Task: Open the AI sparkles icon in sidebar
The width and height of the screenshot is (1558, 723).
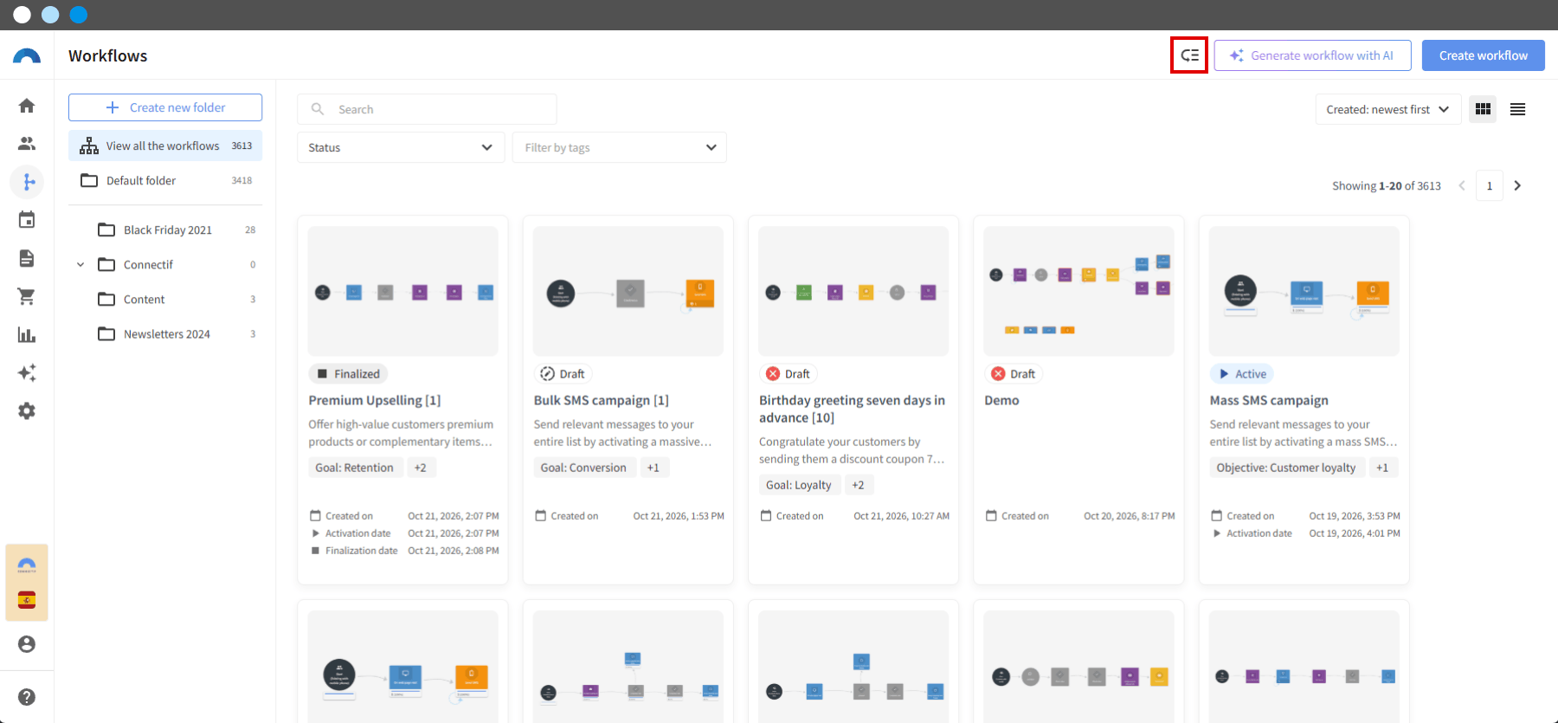Action: tap(27, 372)
